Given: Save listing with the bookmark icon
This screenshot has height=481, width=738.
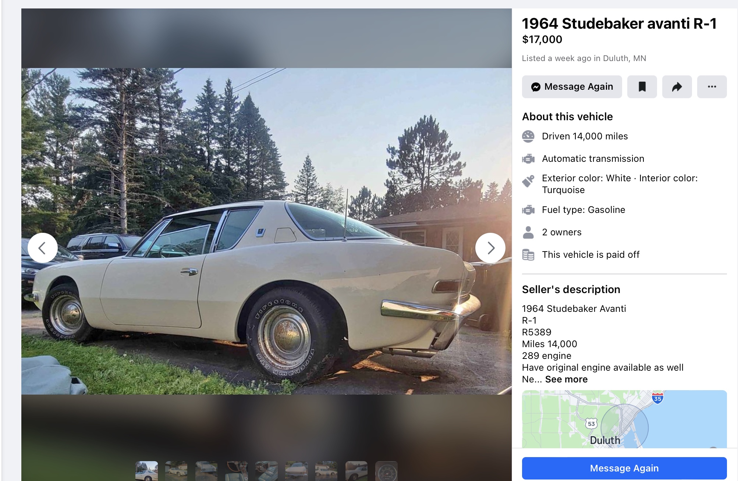Looking at the screenshot, I should [x=642, y=87].
